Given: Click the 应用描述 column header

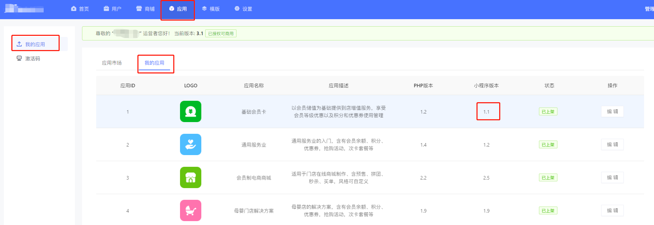Looking at the screenshot, I should (x=339, y=86).
